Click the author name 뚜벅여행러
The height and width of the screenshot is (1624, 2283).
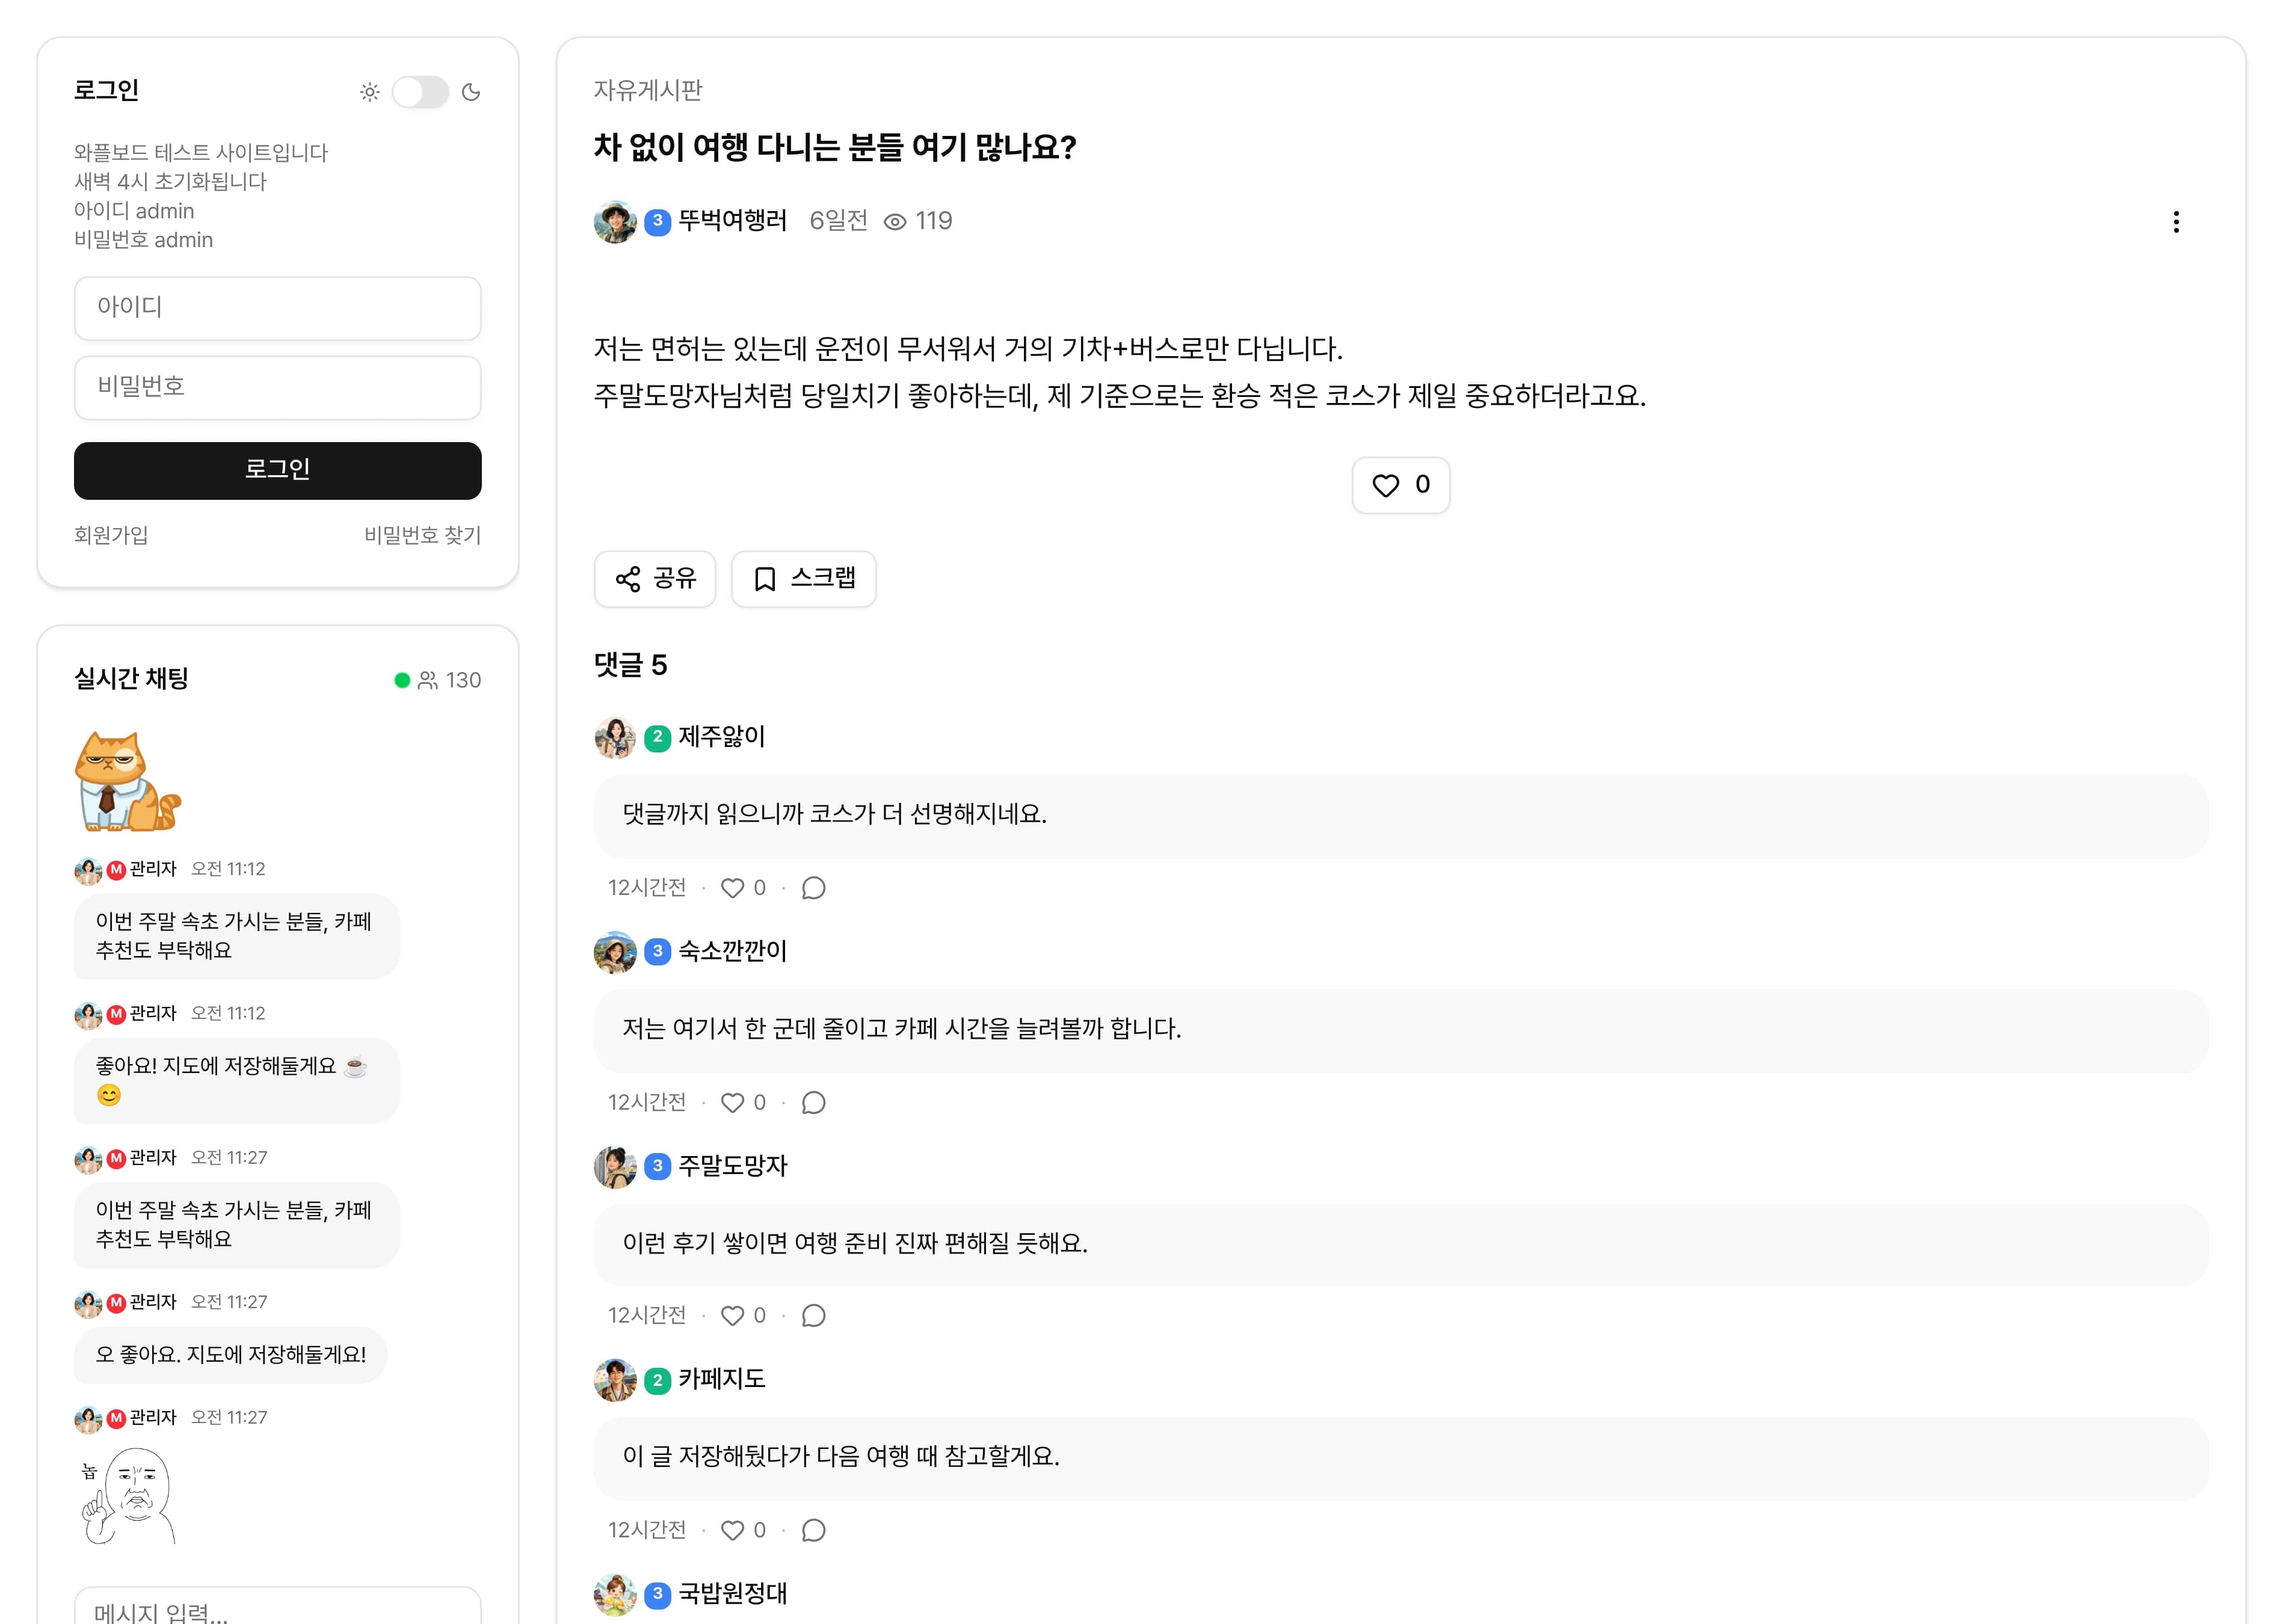click(x=733, y=221)
